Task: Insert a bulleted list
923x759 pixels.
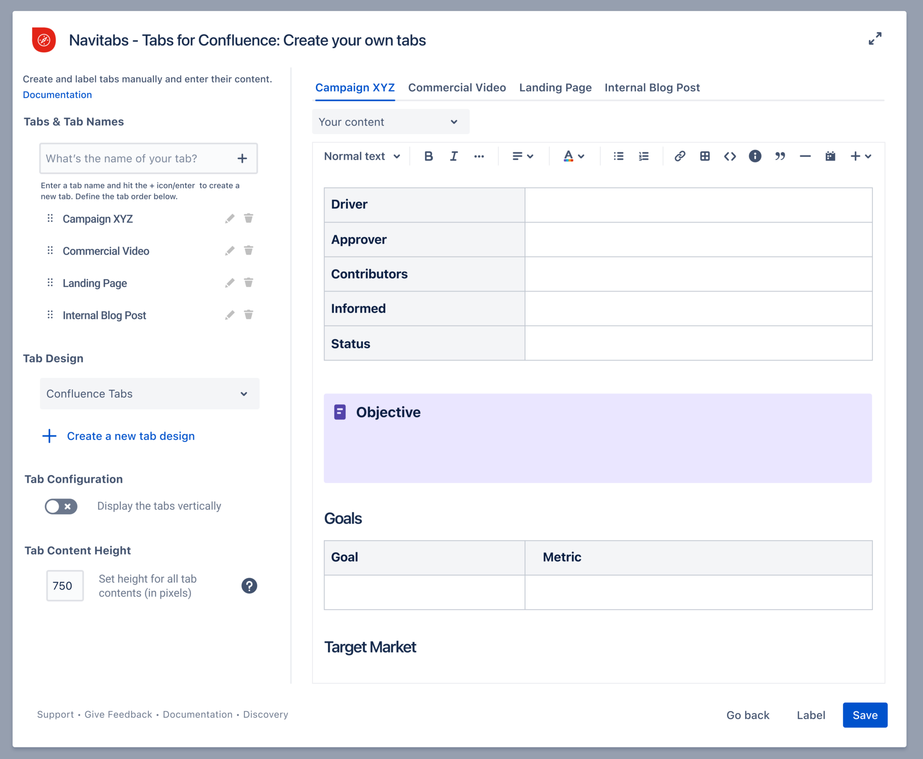Action: [x=618, y=156]
